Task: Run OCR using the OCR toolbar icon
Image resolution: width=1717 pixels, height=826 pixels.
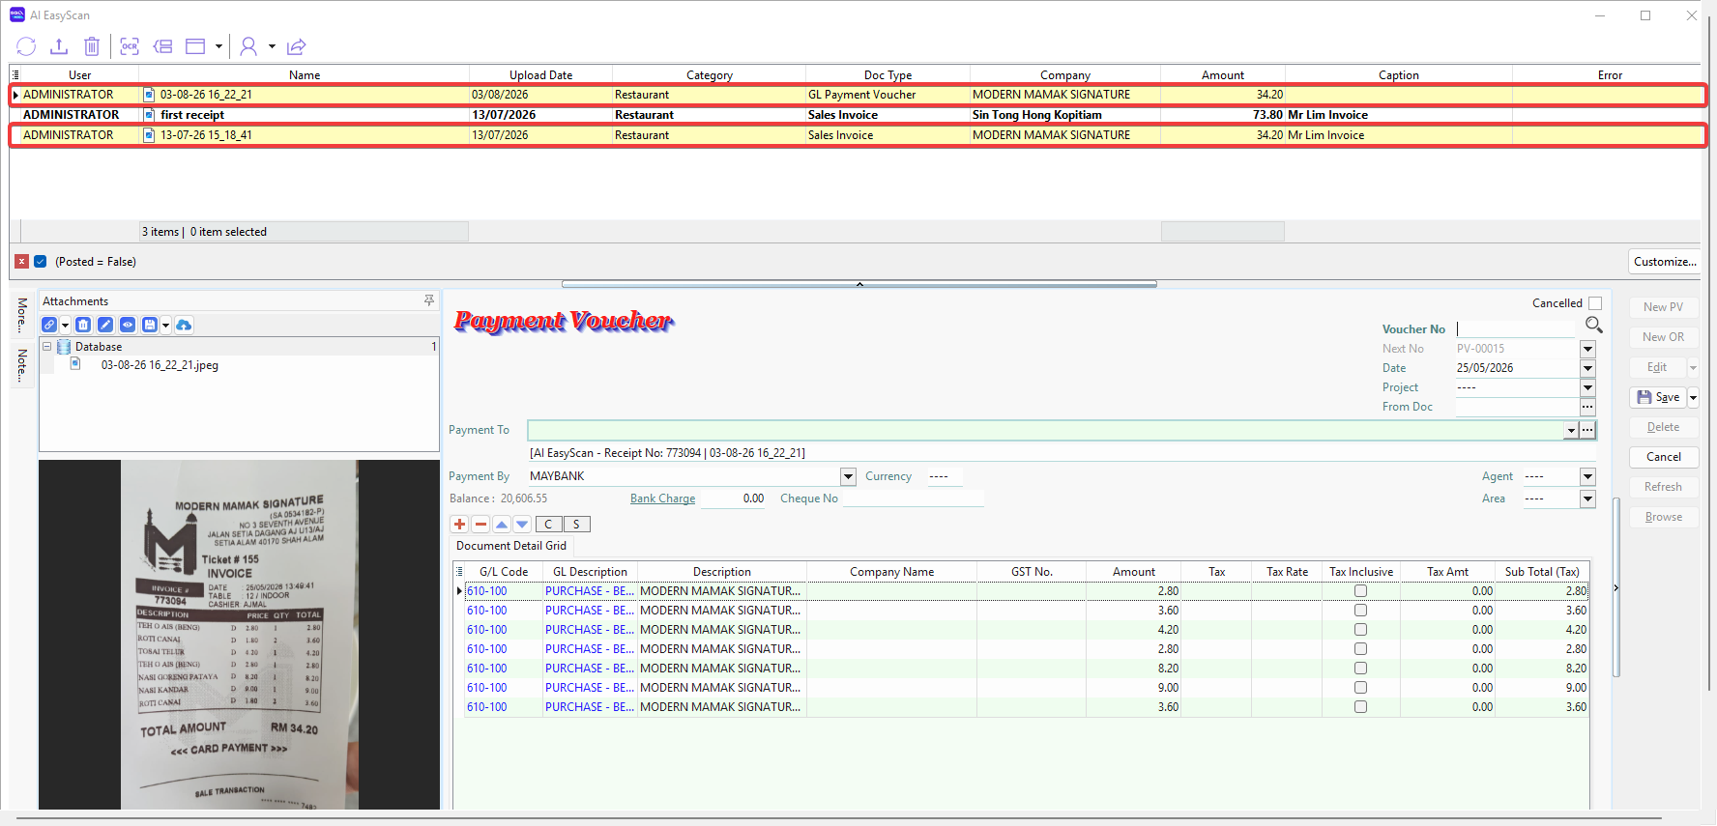Action: (130, 46)
